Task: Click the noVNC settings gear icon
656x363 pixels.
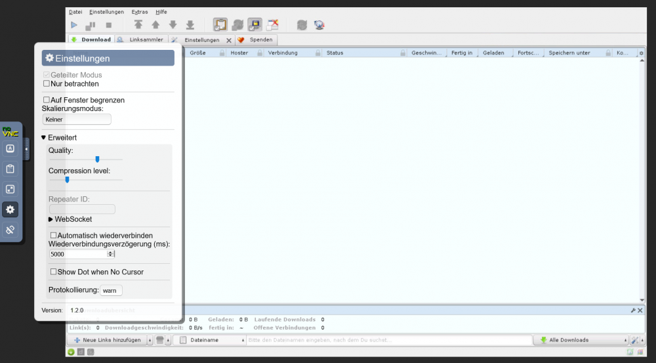Action: pyautogui.click(x=10, y=209)
